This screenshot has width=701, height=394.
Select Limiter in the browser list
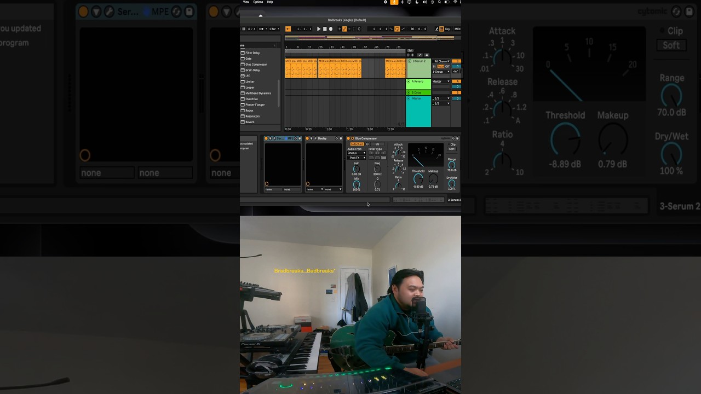(x=250, y=82)
